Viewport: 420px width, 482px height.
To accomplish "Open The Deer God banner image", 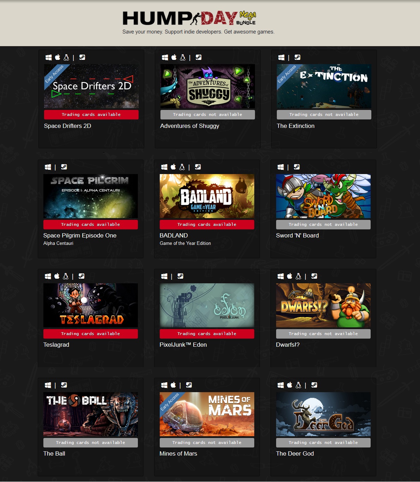I will 323,414.
